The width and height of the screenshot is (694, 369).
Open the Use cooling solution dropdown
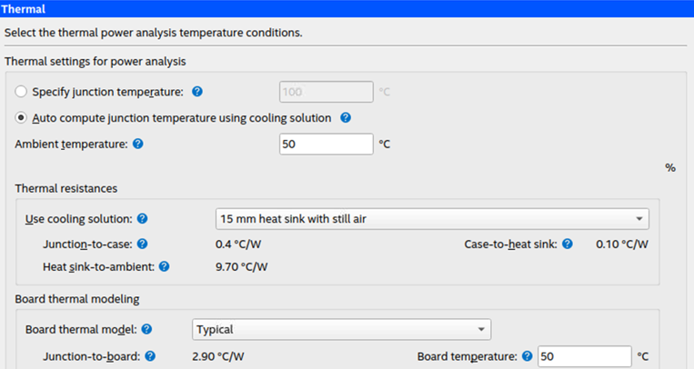(x=432, y=219)
